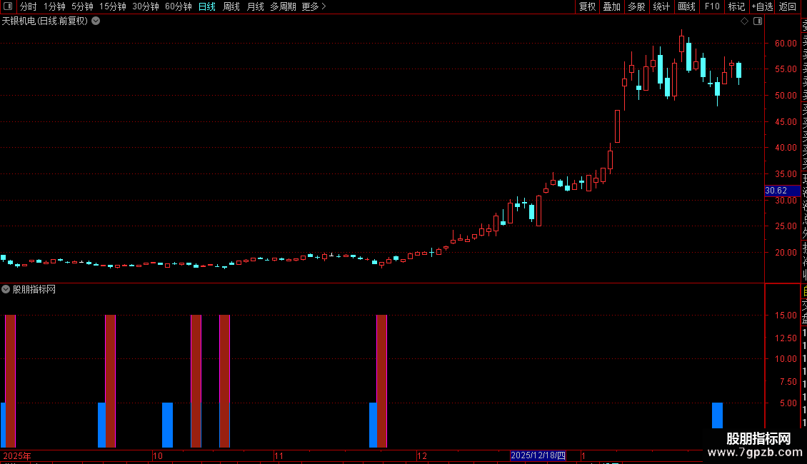This screenshot has width=807, height=464.
Task: Click the 60.00 price axis label
Action: (x=786, y=44)
